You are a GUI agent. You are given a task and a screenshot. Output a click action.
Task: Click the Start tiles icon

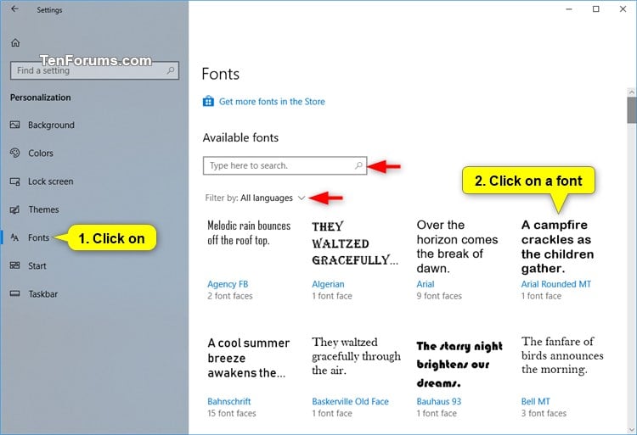click(15, 265)
